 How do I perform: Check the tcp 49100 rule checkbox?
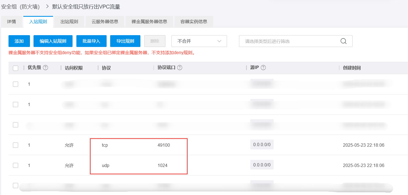tap(16, 145)
